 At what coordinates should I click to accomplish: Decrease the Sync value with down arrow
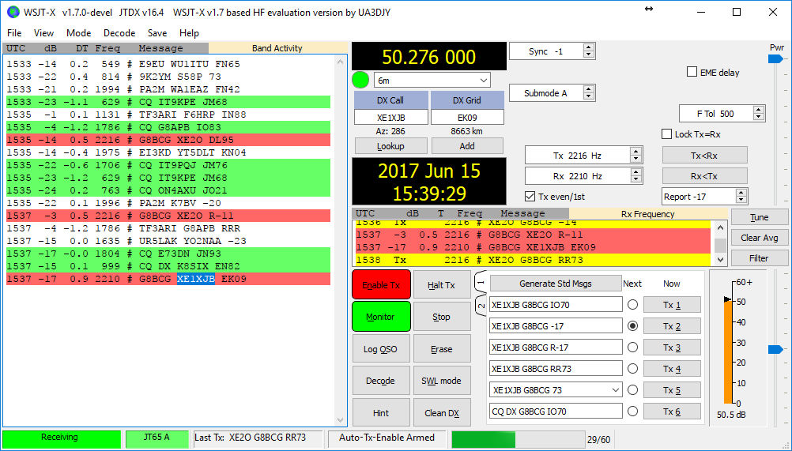[x=588, y=55]
